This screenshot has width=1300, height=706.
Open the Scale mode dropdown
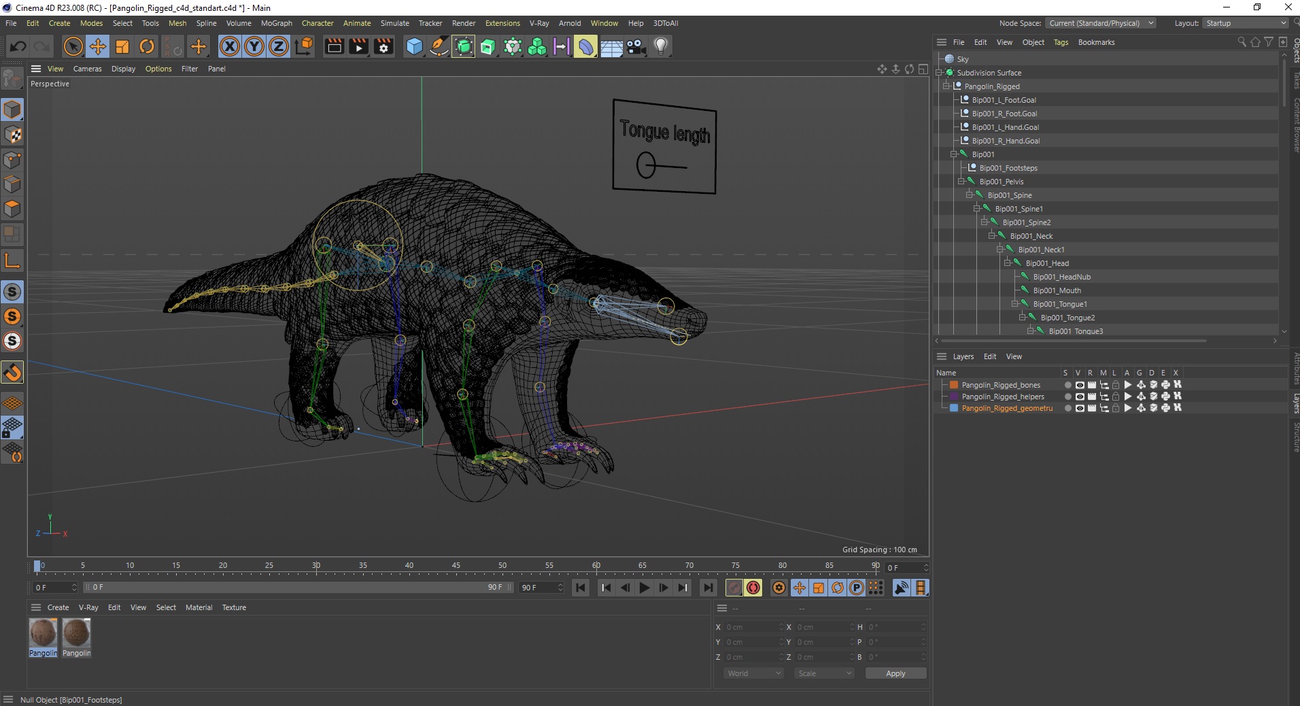pos(824,673)
